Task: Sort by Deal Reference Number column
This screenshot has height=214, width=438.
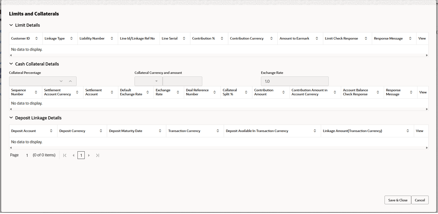Action: [x=215, y=92]
